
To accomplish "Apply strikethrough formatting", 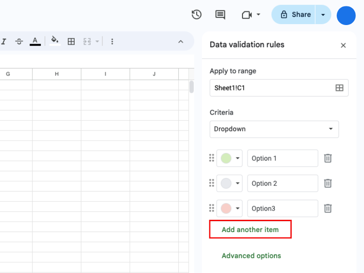I will click(19, 41).
